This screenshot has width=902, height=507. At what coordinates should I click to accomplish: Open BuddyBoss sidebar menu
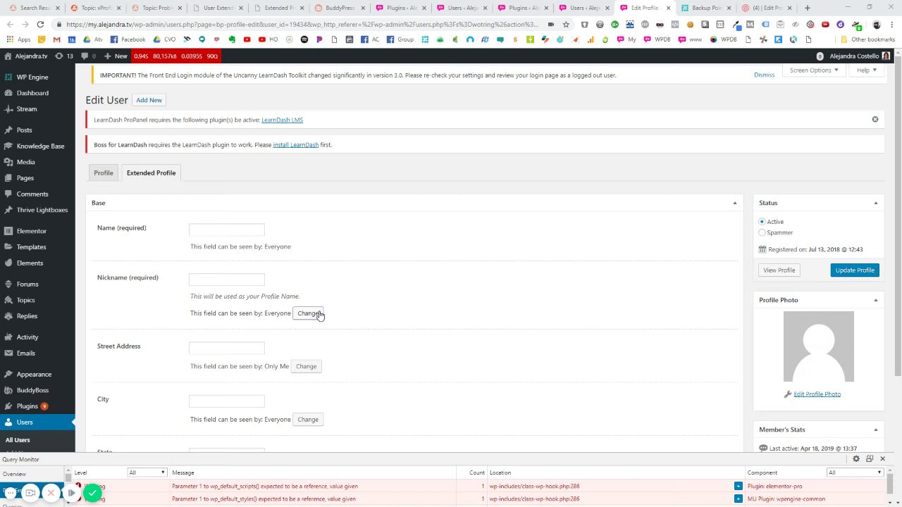tap(32, 390)
